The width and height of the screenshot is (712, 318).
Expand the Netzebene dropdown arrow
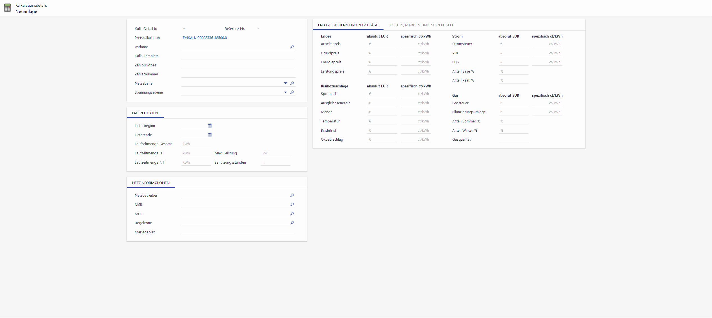pos(285,83)
